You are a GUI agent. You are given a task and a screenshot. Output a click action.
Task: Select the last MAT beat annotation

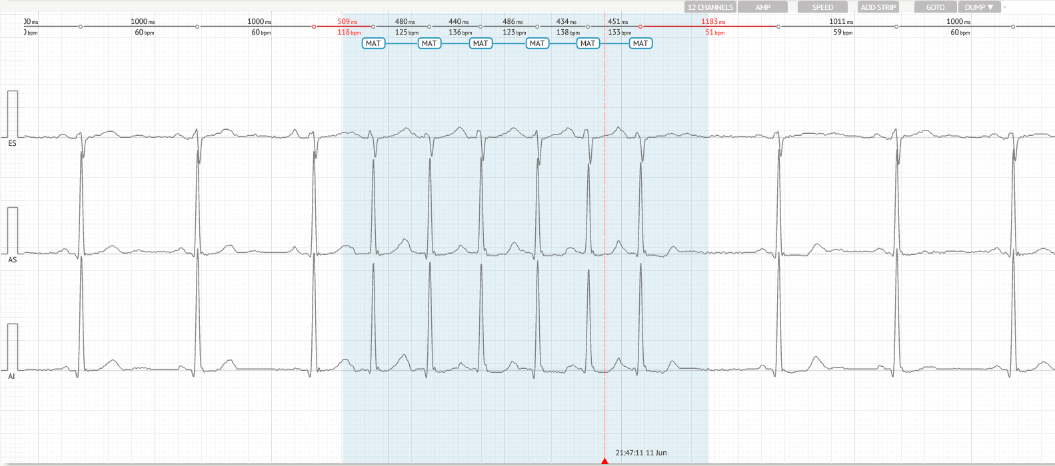(x=640, y=43)
